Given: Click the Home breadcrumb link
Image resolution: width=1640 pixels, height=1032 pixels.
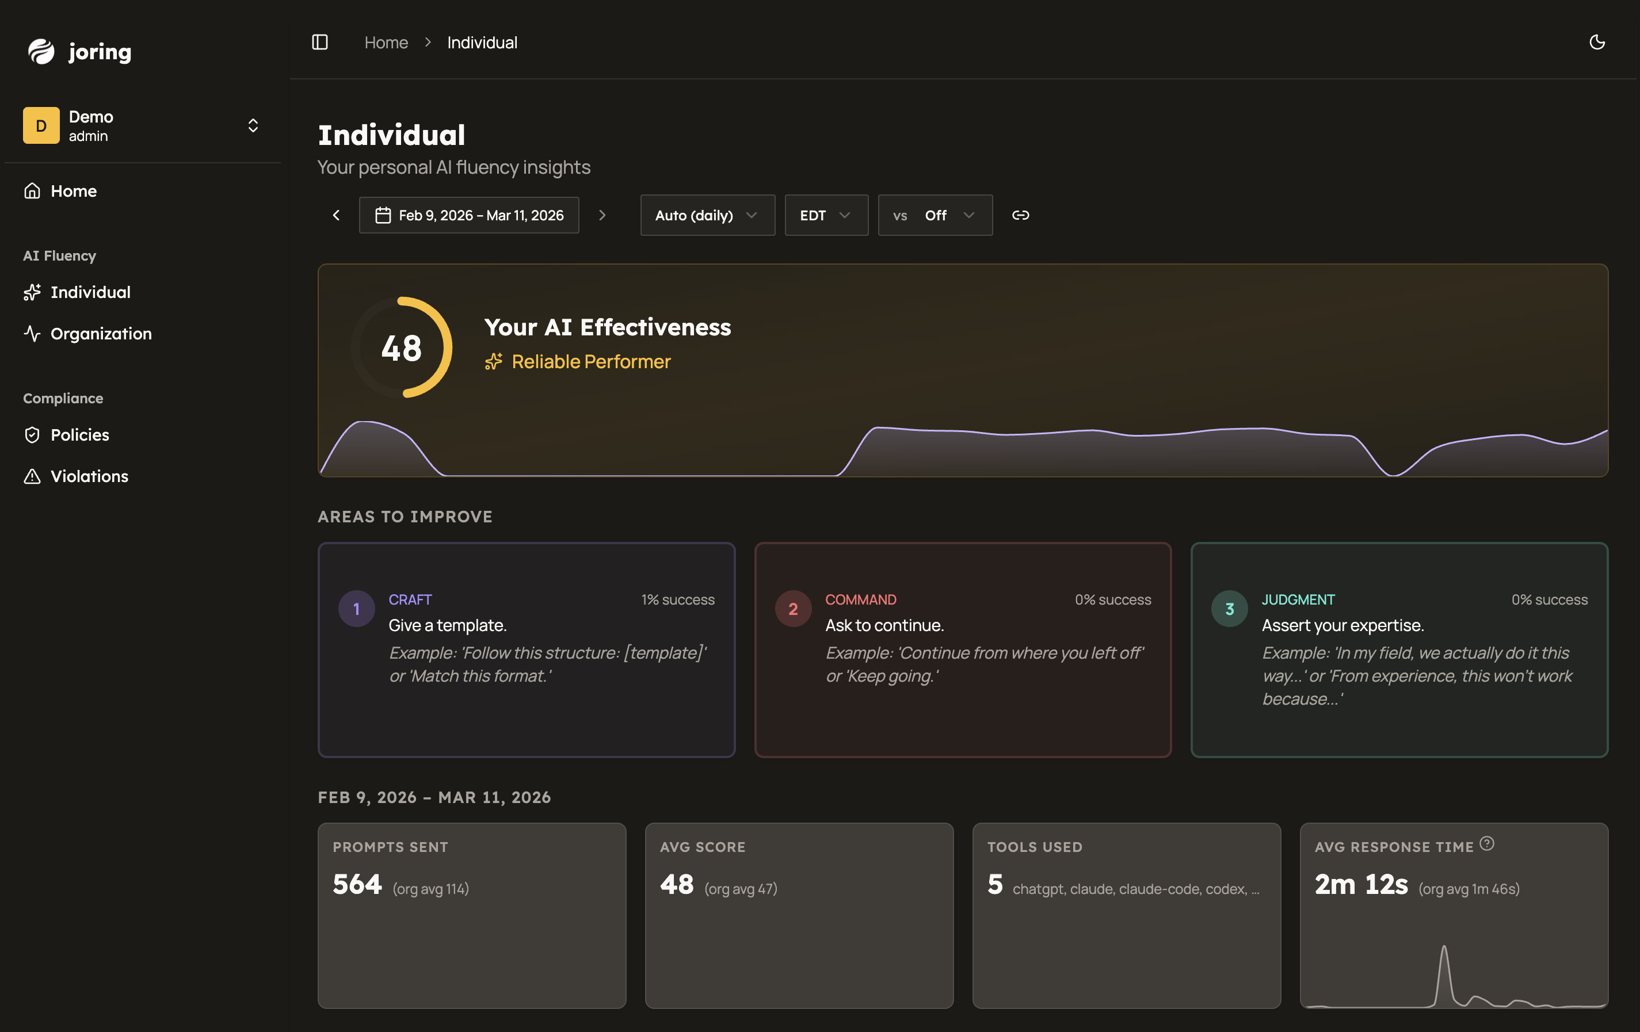Looking at the screenshot, I should pyautogui.click(x=386, y=42).
